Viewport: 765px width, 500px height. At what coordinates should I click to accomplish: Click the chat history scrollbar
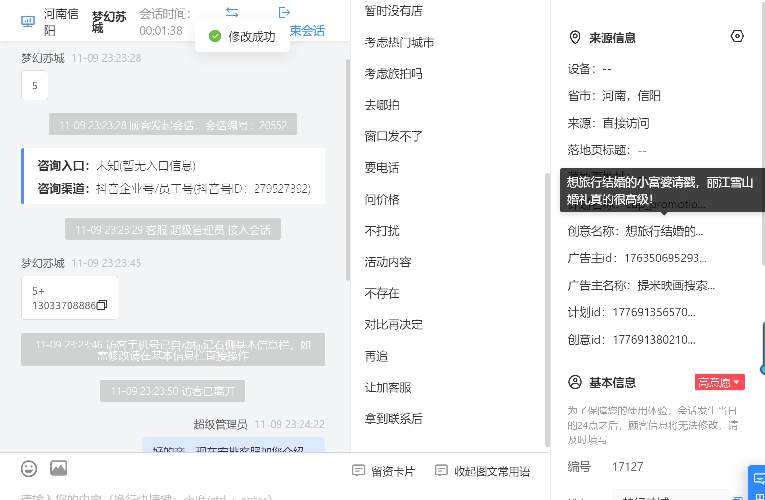pyautogui.click(x=348, y=170)
